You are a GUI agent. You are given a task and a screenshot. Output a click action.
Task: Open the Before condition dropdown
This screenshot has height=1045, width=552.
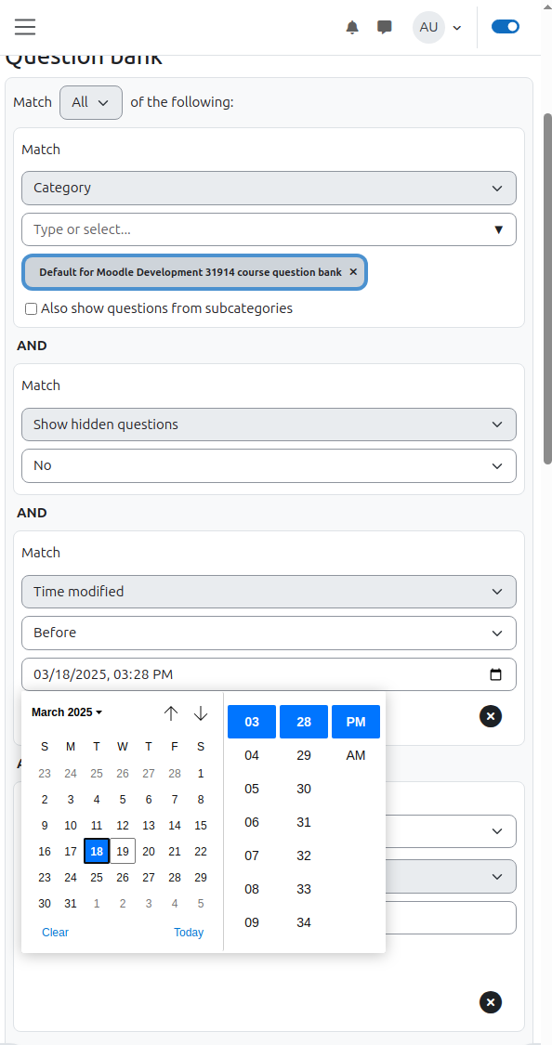269,633
